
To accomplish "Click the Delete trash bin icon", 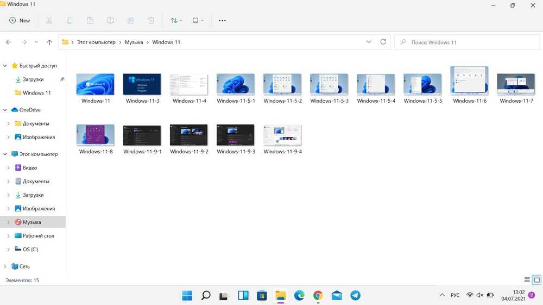I will coord(151,21).
